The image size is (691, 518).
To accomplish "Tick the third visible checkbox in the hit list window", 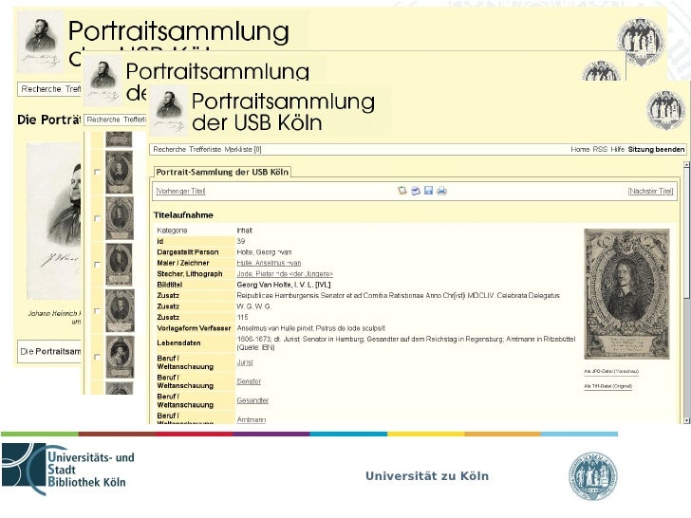I will point(98,265).
